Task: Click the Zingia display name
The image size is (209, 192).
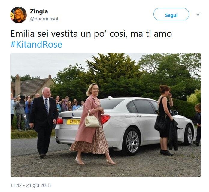Action: click(39, 11)
